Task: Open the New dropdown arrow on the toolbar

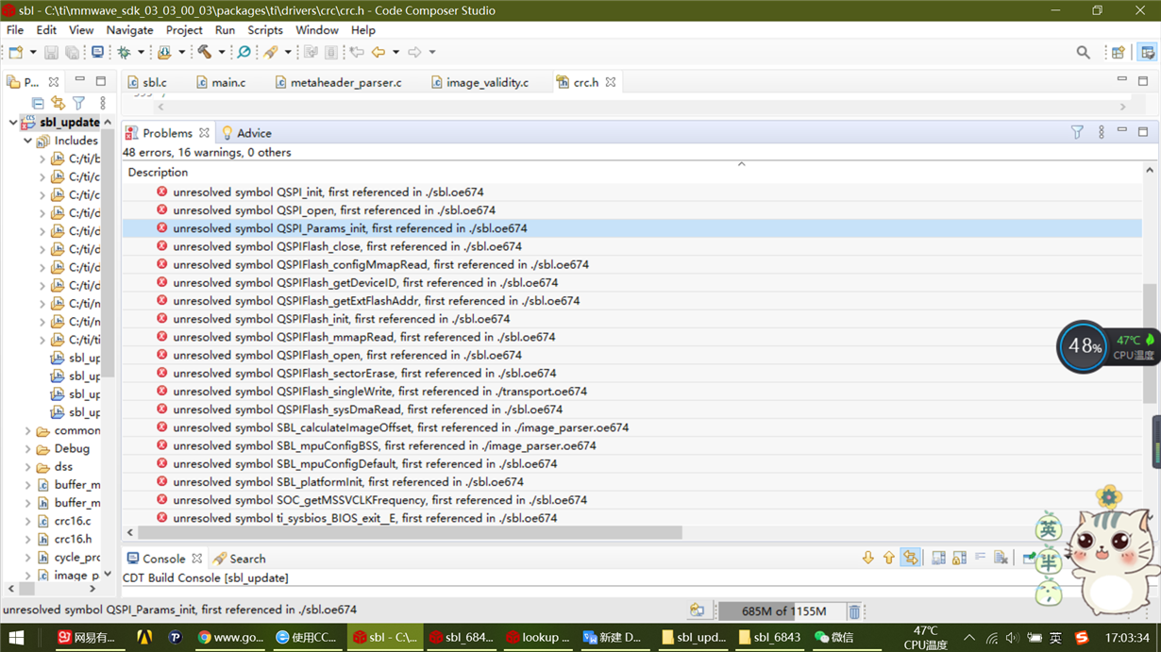Action: pyautogui.click(x=31, y=52)
